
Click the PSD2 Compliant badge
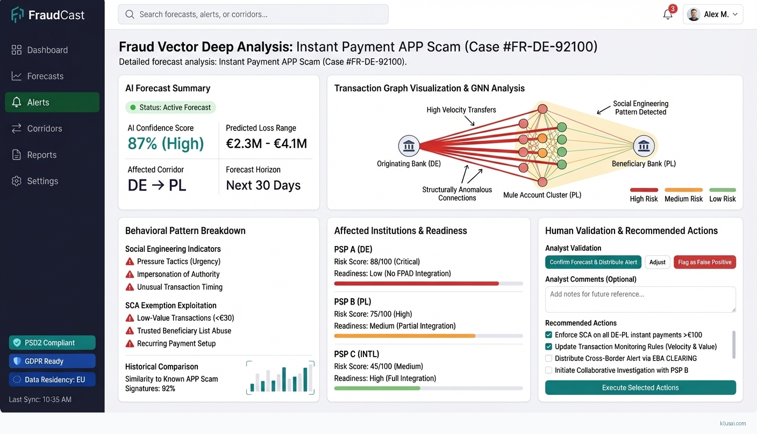coord(52,343)
